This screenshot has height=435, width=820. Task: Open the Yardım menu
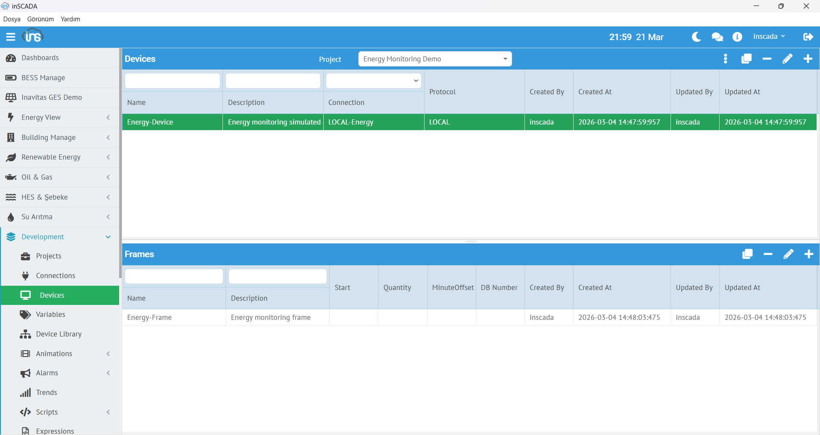pyautogui.click(x=70, y=19)
